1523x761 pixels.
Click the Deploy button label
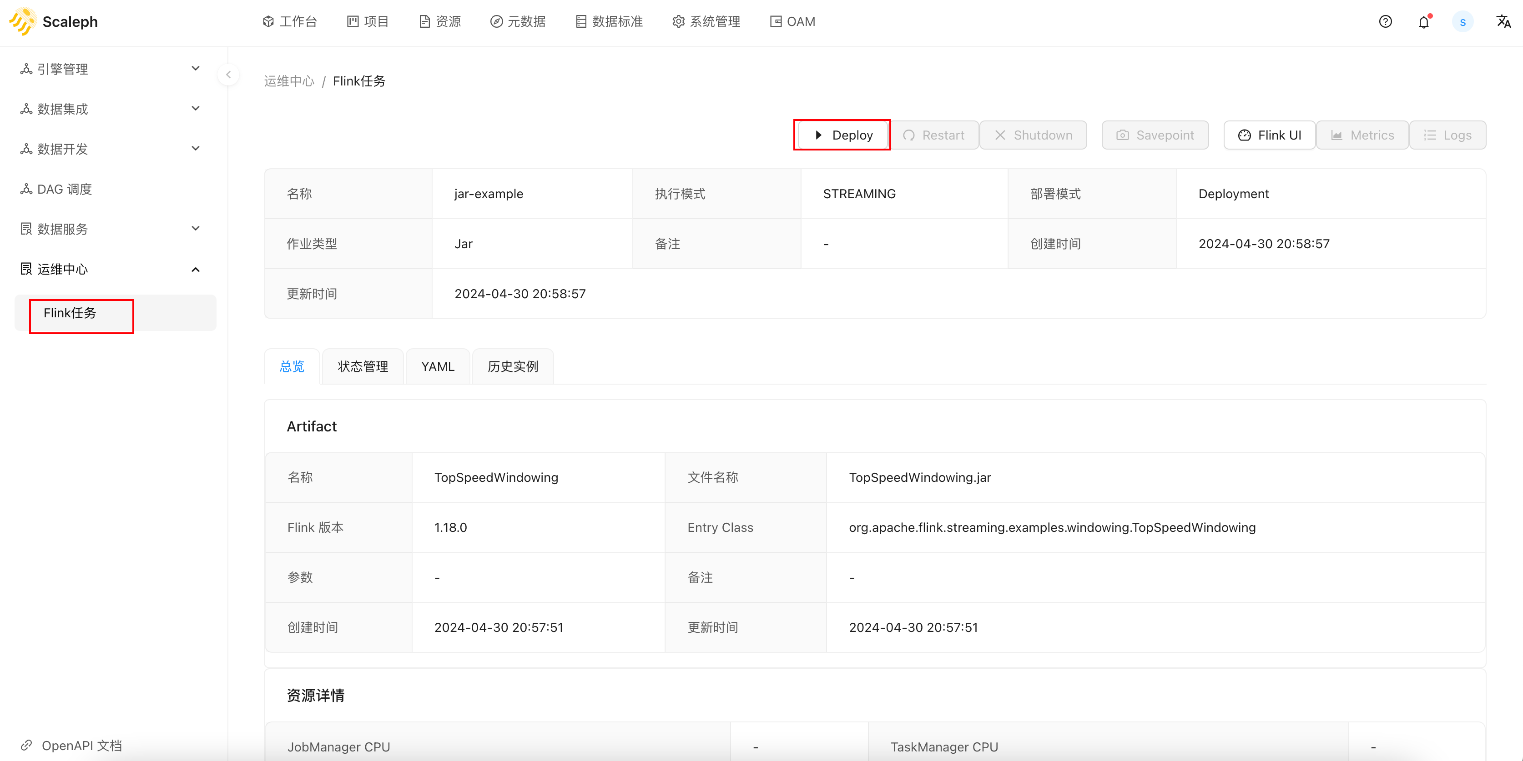pos(852,135)
